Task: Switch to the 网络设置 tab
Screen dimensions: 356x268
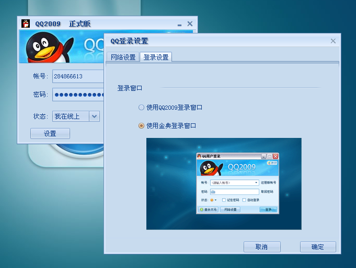Action: coord(123,57)
